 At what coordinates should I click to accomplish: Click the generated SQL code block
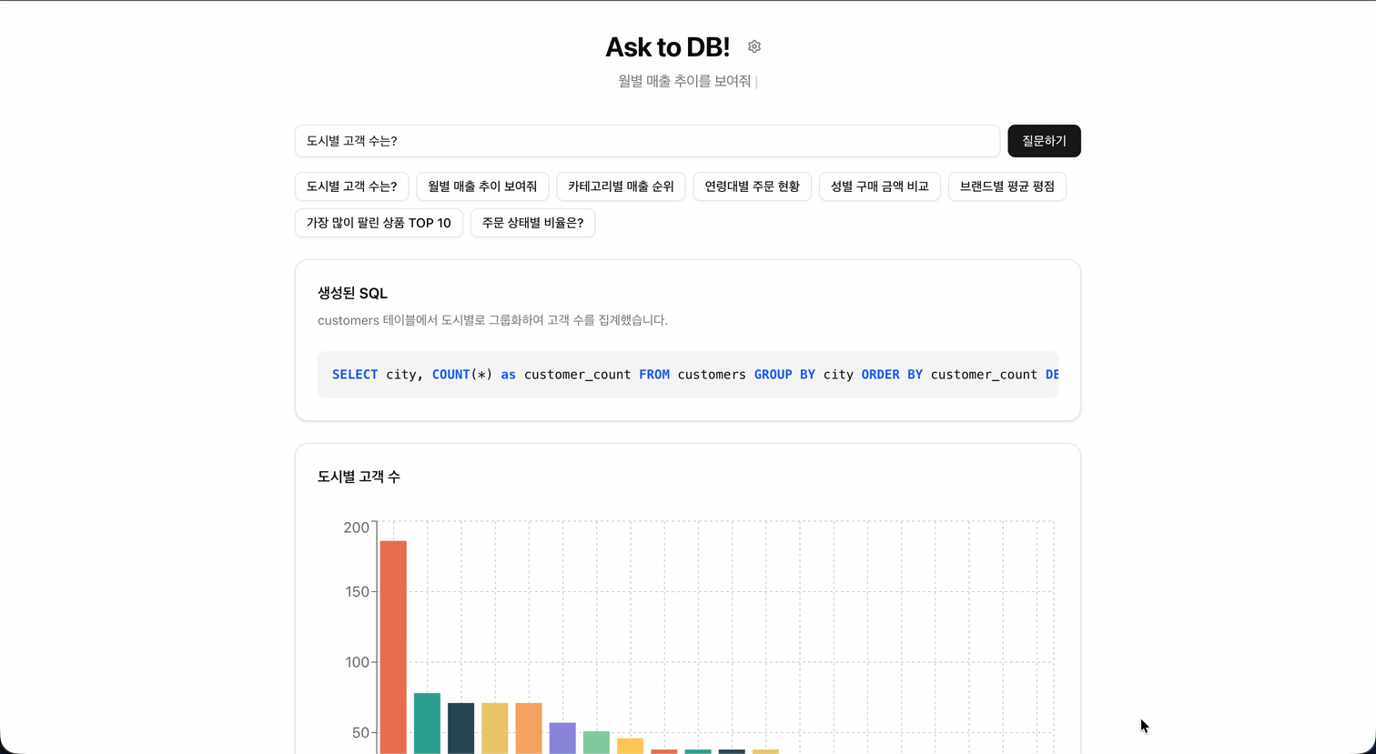[688, 374]
